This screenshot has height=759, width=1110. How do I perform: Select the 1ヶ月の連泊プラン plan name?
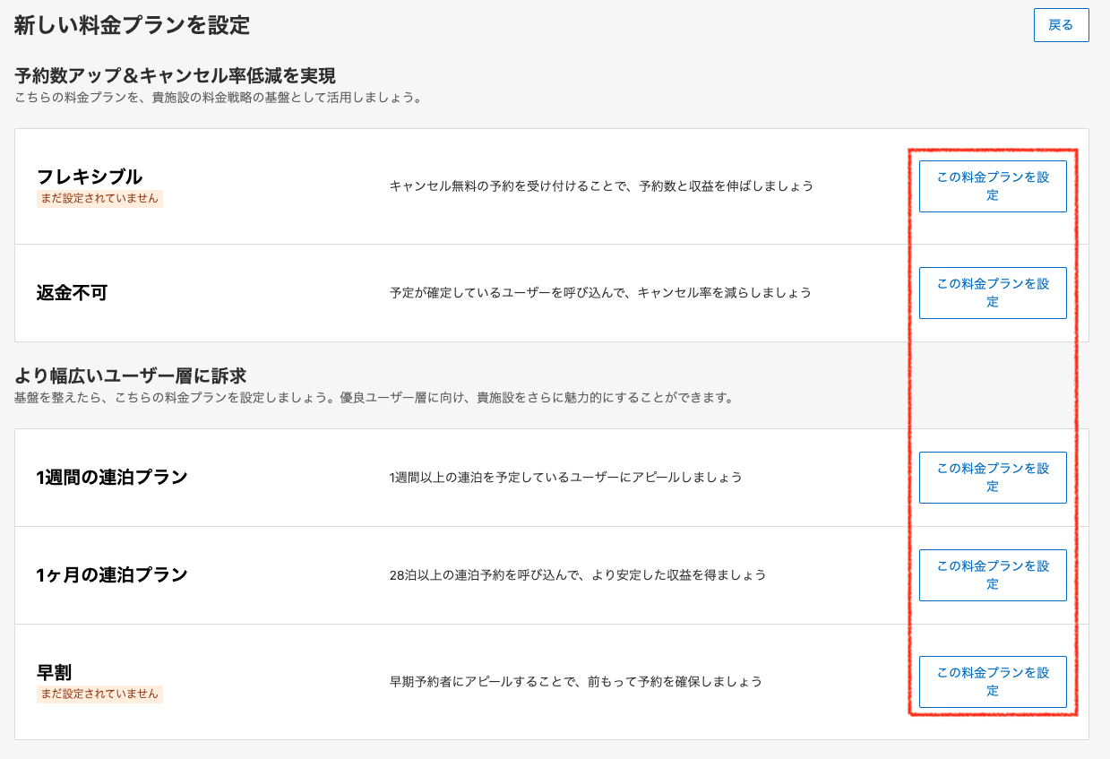click(112, 574)
